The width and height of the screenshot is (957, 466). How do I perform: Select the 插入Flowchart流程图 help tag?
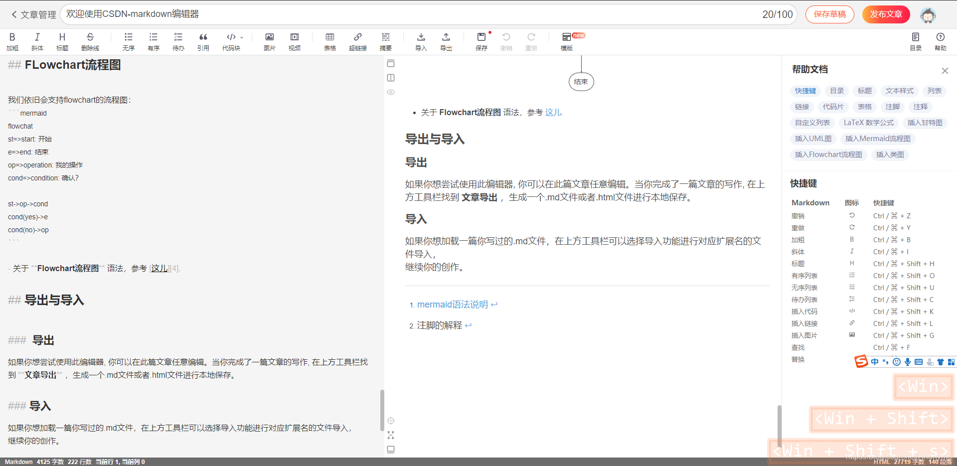[828, 155]
